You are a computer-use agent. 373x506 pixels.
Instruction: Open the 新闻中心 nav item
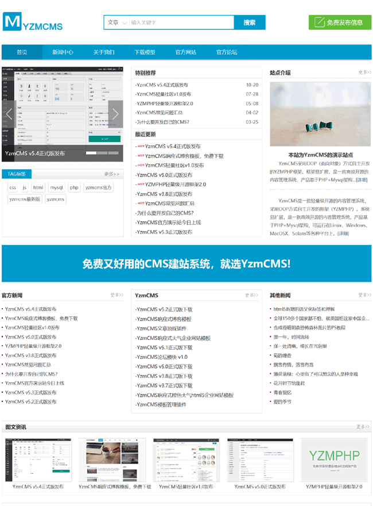click(x=63, y=52)
